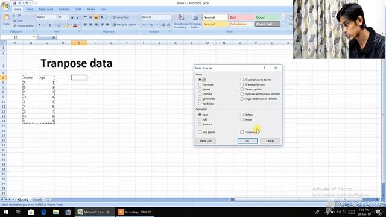Open the Merge & Center dropdown arrow

[138, 25]
